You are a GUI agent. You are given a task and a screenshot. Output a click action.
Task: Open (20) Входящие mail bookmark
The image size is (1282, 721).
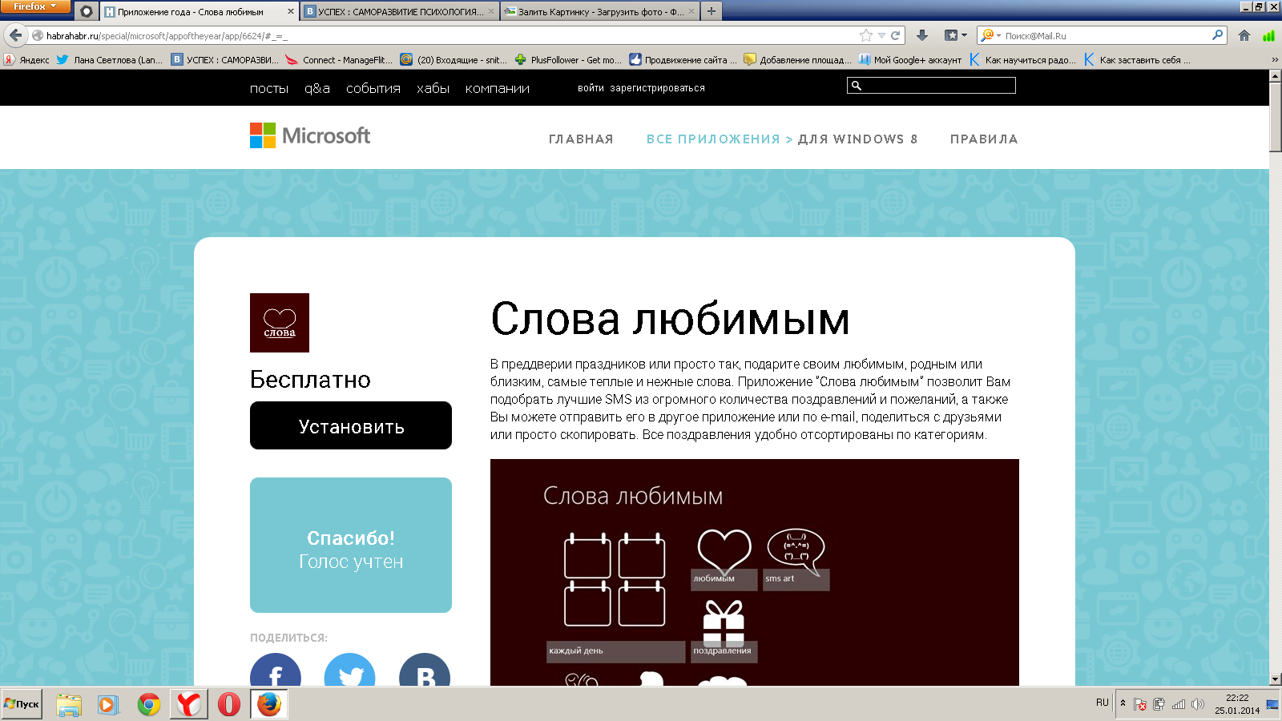click(454, 60)
